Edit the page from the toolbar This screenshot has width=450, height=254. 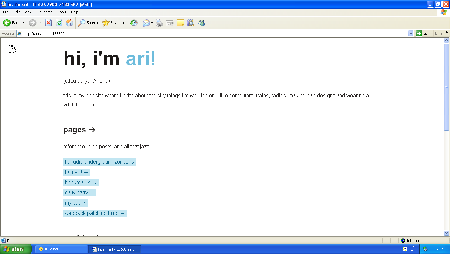pos(169,22)
